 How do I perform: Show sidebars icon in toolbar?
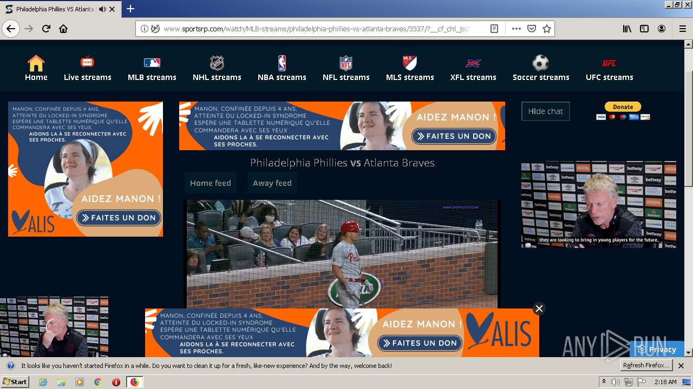(644, 29)
